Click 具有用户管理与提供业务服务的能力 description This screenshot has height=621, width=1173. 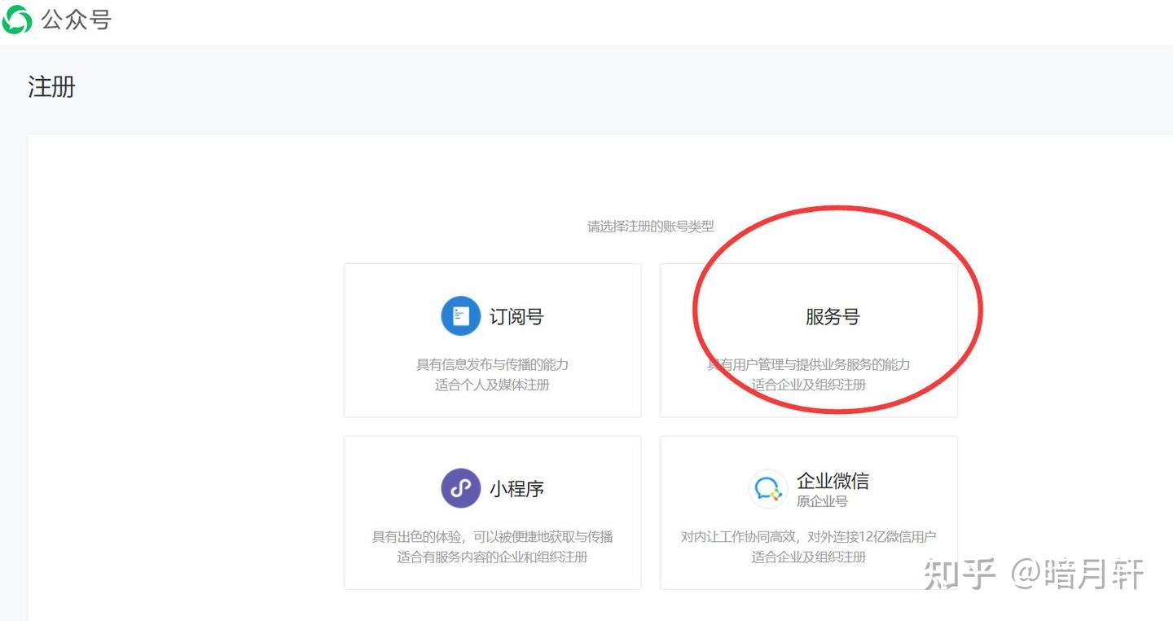click(809, 364)
